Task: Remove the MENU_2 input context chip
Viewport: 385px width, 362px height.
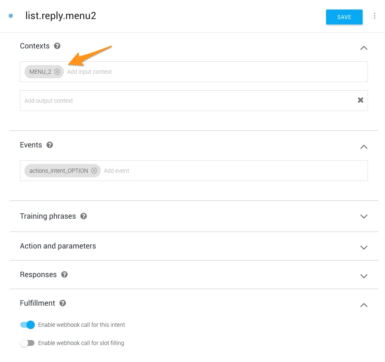Action: (57, 72)
